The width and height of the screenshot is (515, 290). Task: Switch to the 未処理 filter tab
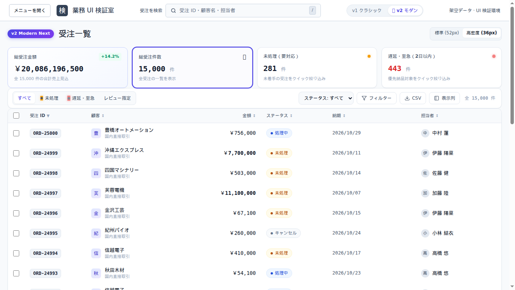pyautogui.click(x=49, y=98)
